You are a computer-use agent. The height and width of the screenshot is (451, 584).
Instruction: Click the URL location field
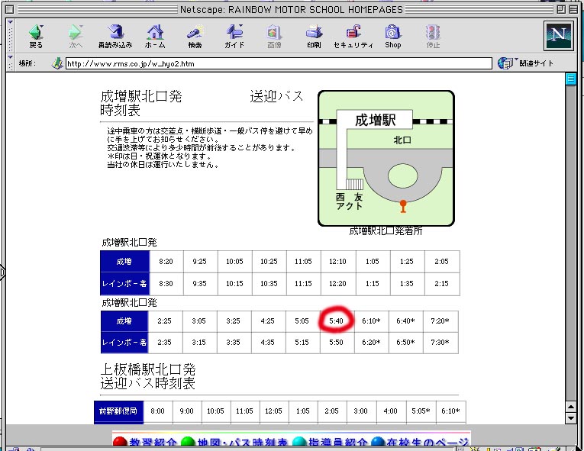click(279, 63)
